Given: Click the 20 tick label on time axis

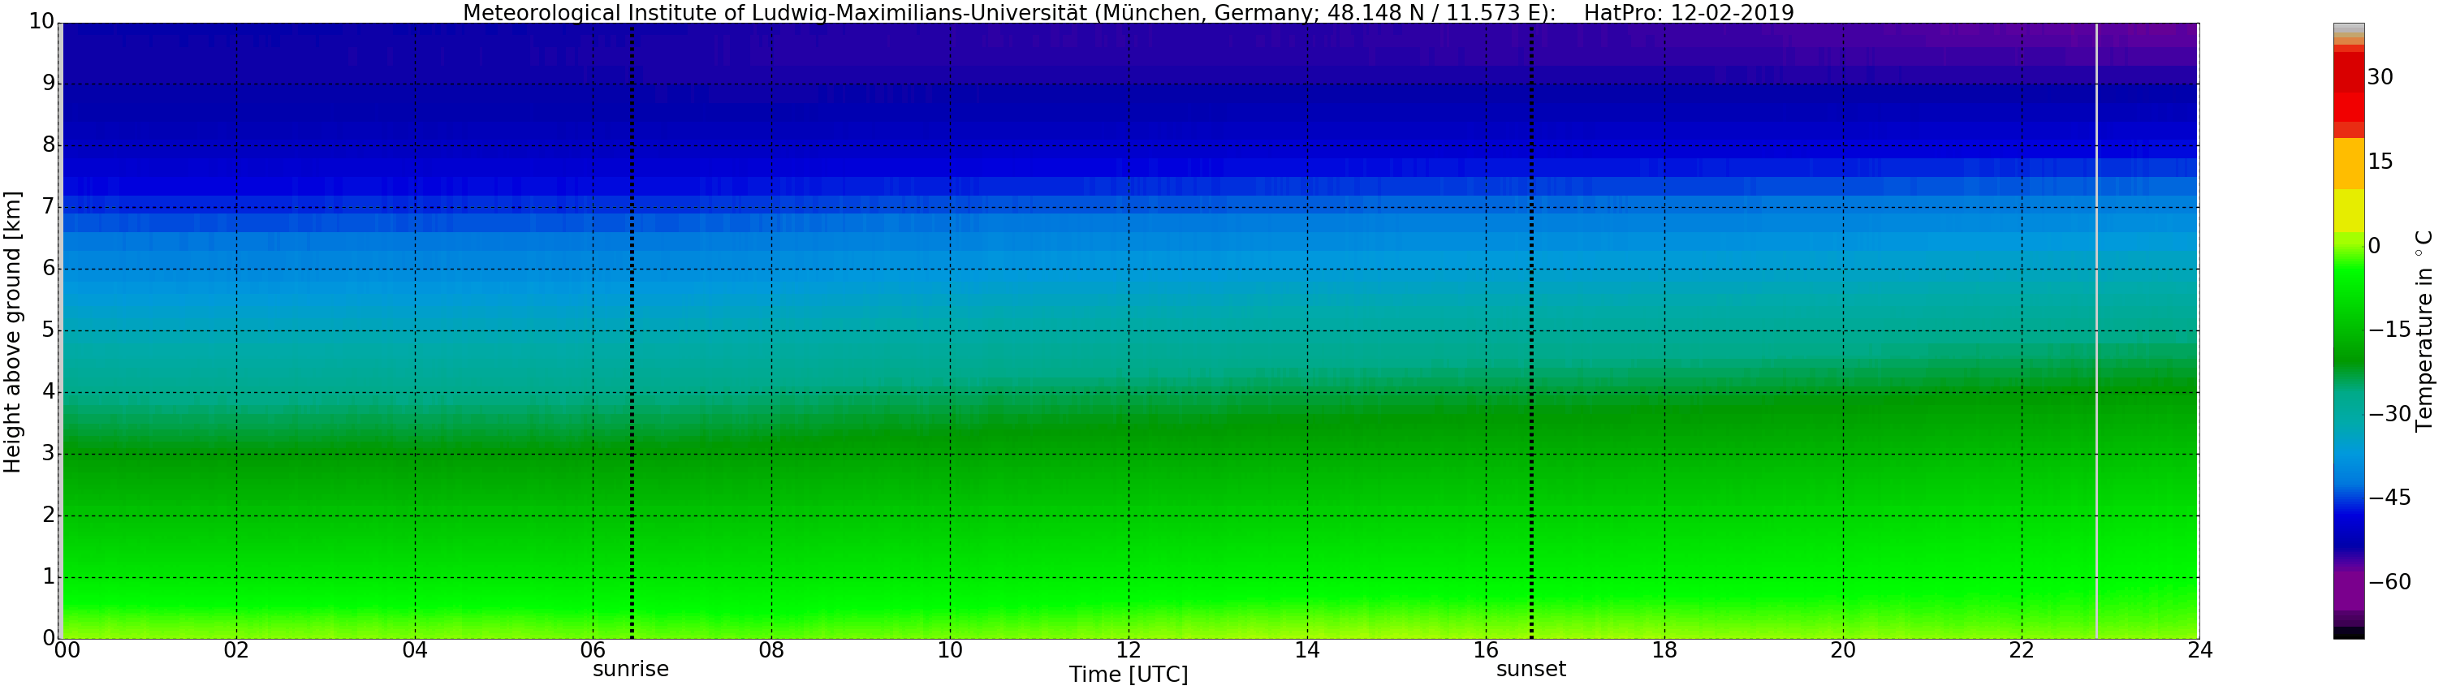Looking at the screenshot, I should (1843, 650).
